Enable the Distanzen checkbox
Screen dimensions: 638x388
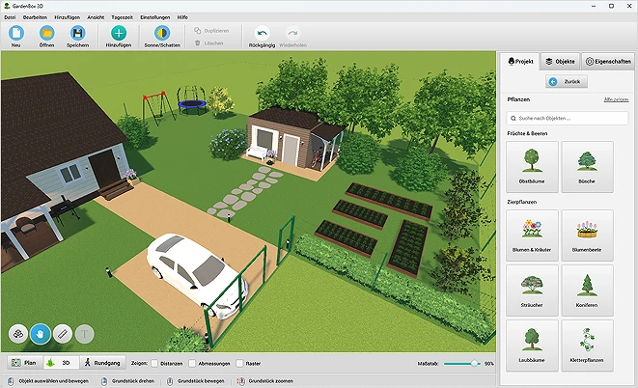(x=154, y=363)
